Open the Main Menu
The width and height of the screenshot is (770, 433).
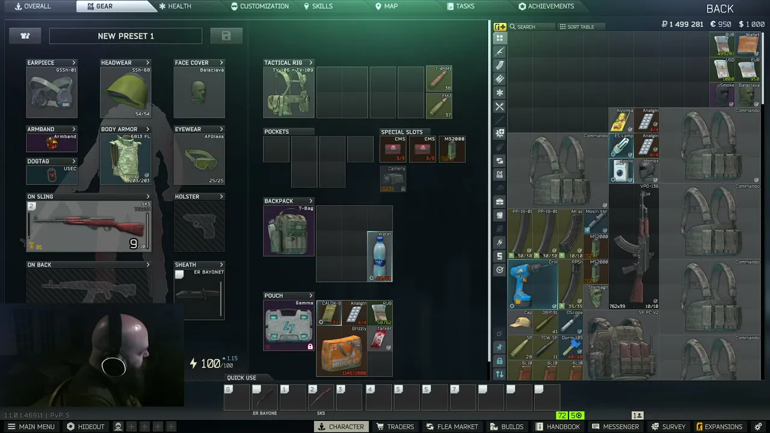[x=31, y=426]
